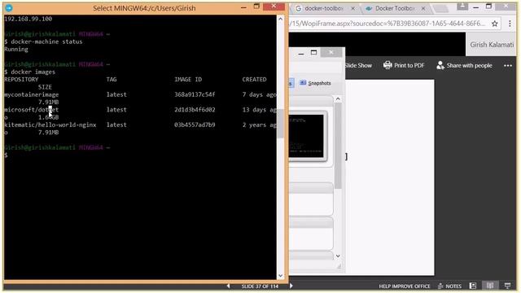
Task: Maximize the VirtualBox window
Action: coord(313,52)
